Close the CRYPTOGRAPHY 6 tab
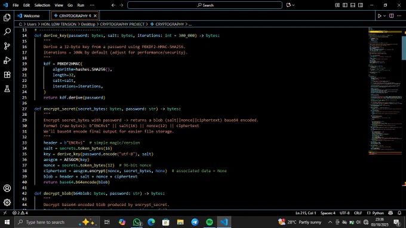Viewport: 406px width, 228px height. [x=95, y=16]
